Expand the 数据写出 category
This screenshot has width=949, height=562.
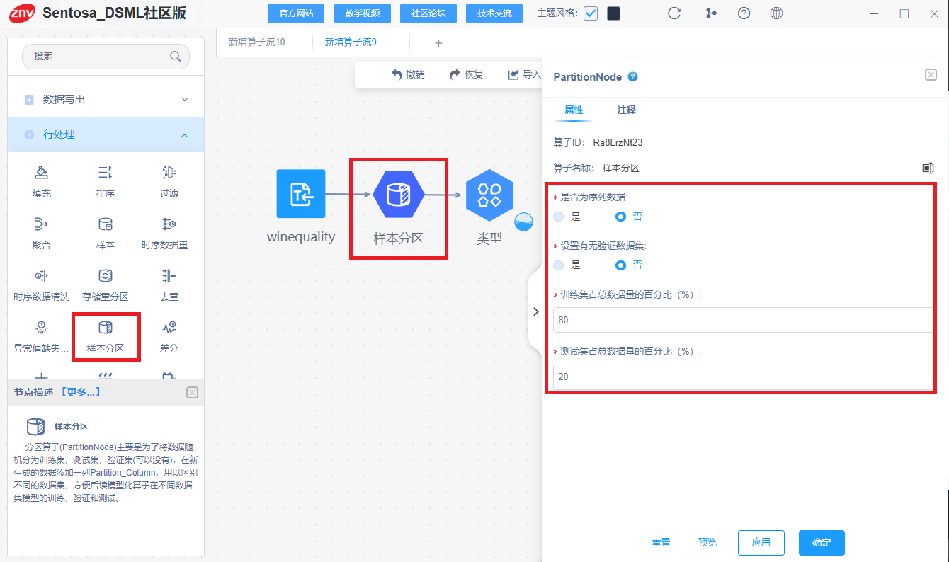[x=106, y=100]
